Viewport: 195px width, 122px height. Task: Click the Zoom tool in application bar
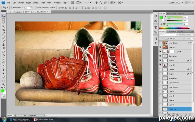point(101,3)
